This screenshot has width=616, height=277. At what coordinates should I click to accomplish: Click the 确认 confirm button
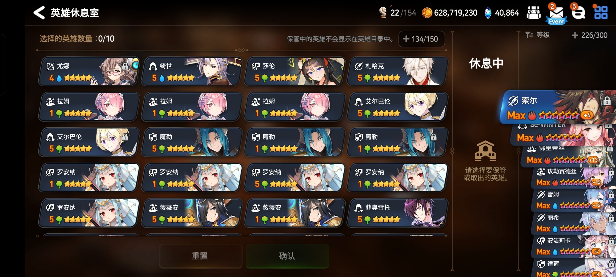[287, 256]
